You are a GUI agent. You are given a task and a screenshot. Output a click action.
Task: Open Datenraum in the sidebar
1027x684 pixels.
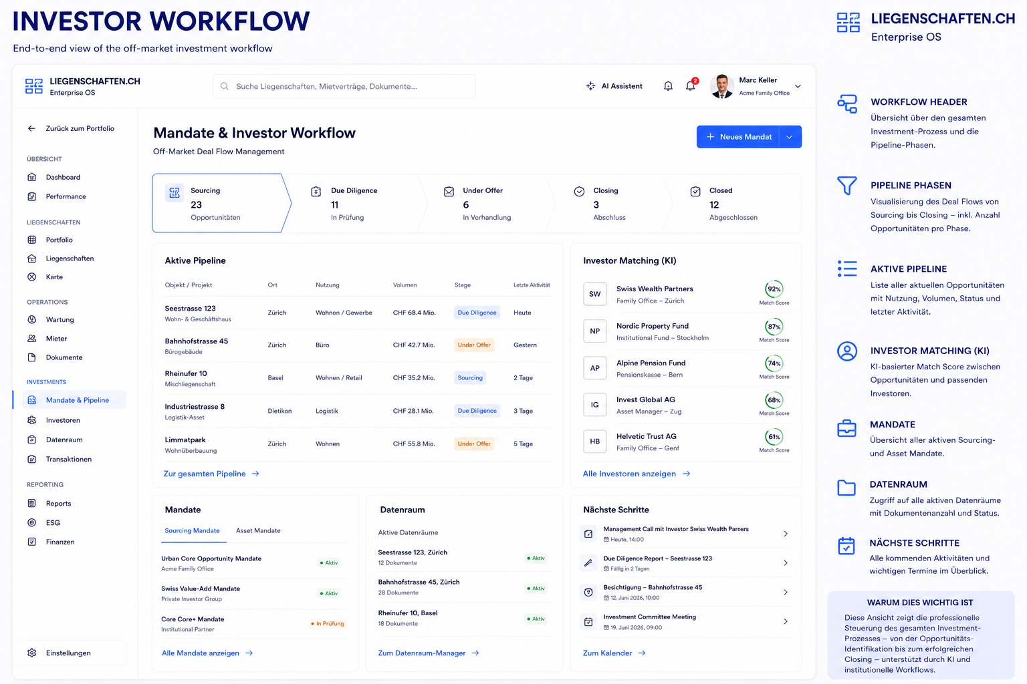pos(64,440)
